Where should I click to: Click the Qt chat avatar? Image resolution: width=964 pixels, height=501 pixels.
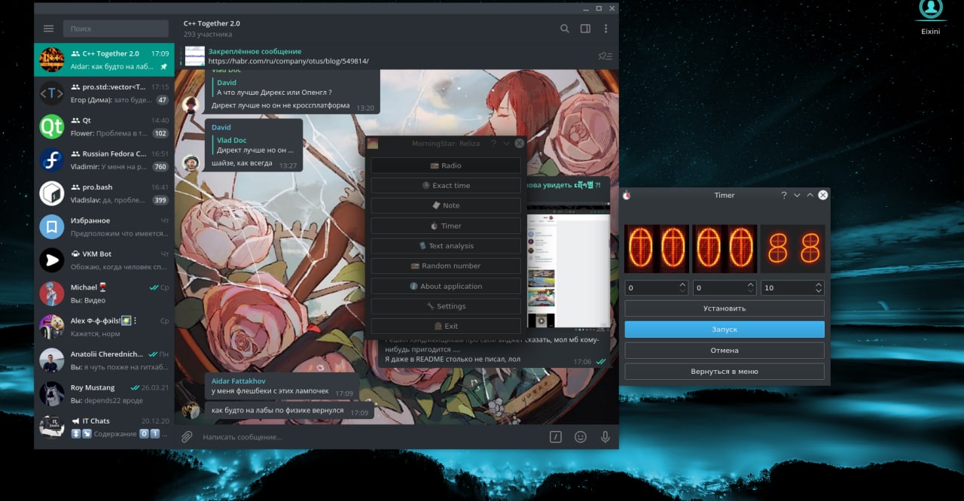point(52,126)
